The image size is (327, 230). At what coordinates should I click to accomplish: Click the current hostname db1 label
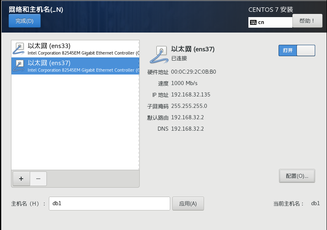pyautogui.click(x=315, y=203)
